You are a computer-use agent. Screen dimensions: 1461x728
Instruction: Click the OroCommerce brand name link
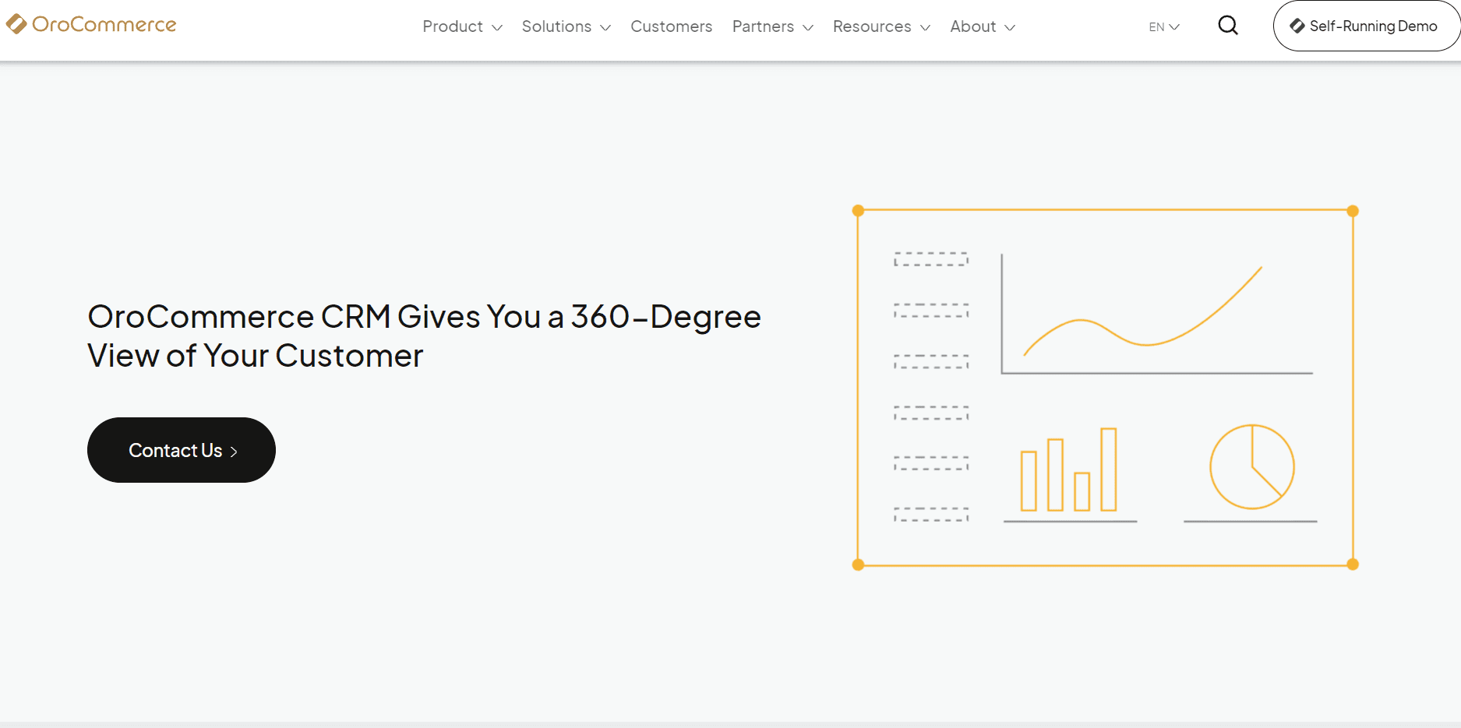pos(104,25)
